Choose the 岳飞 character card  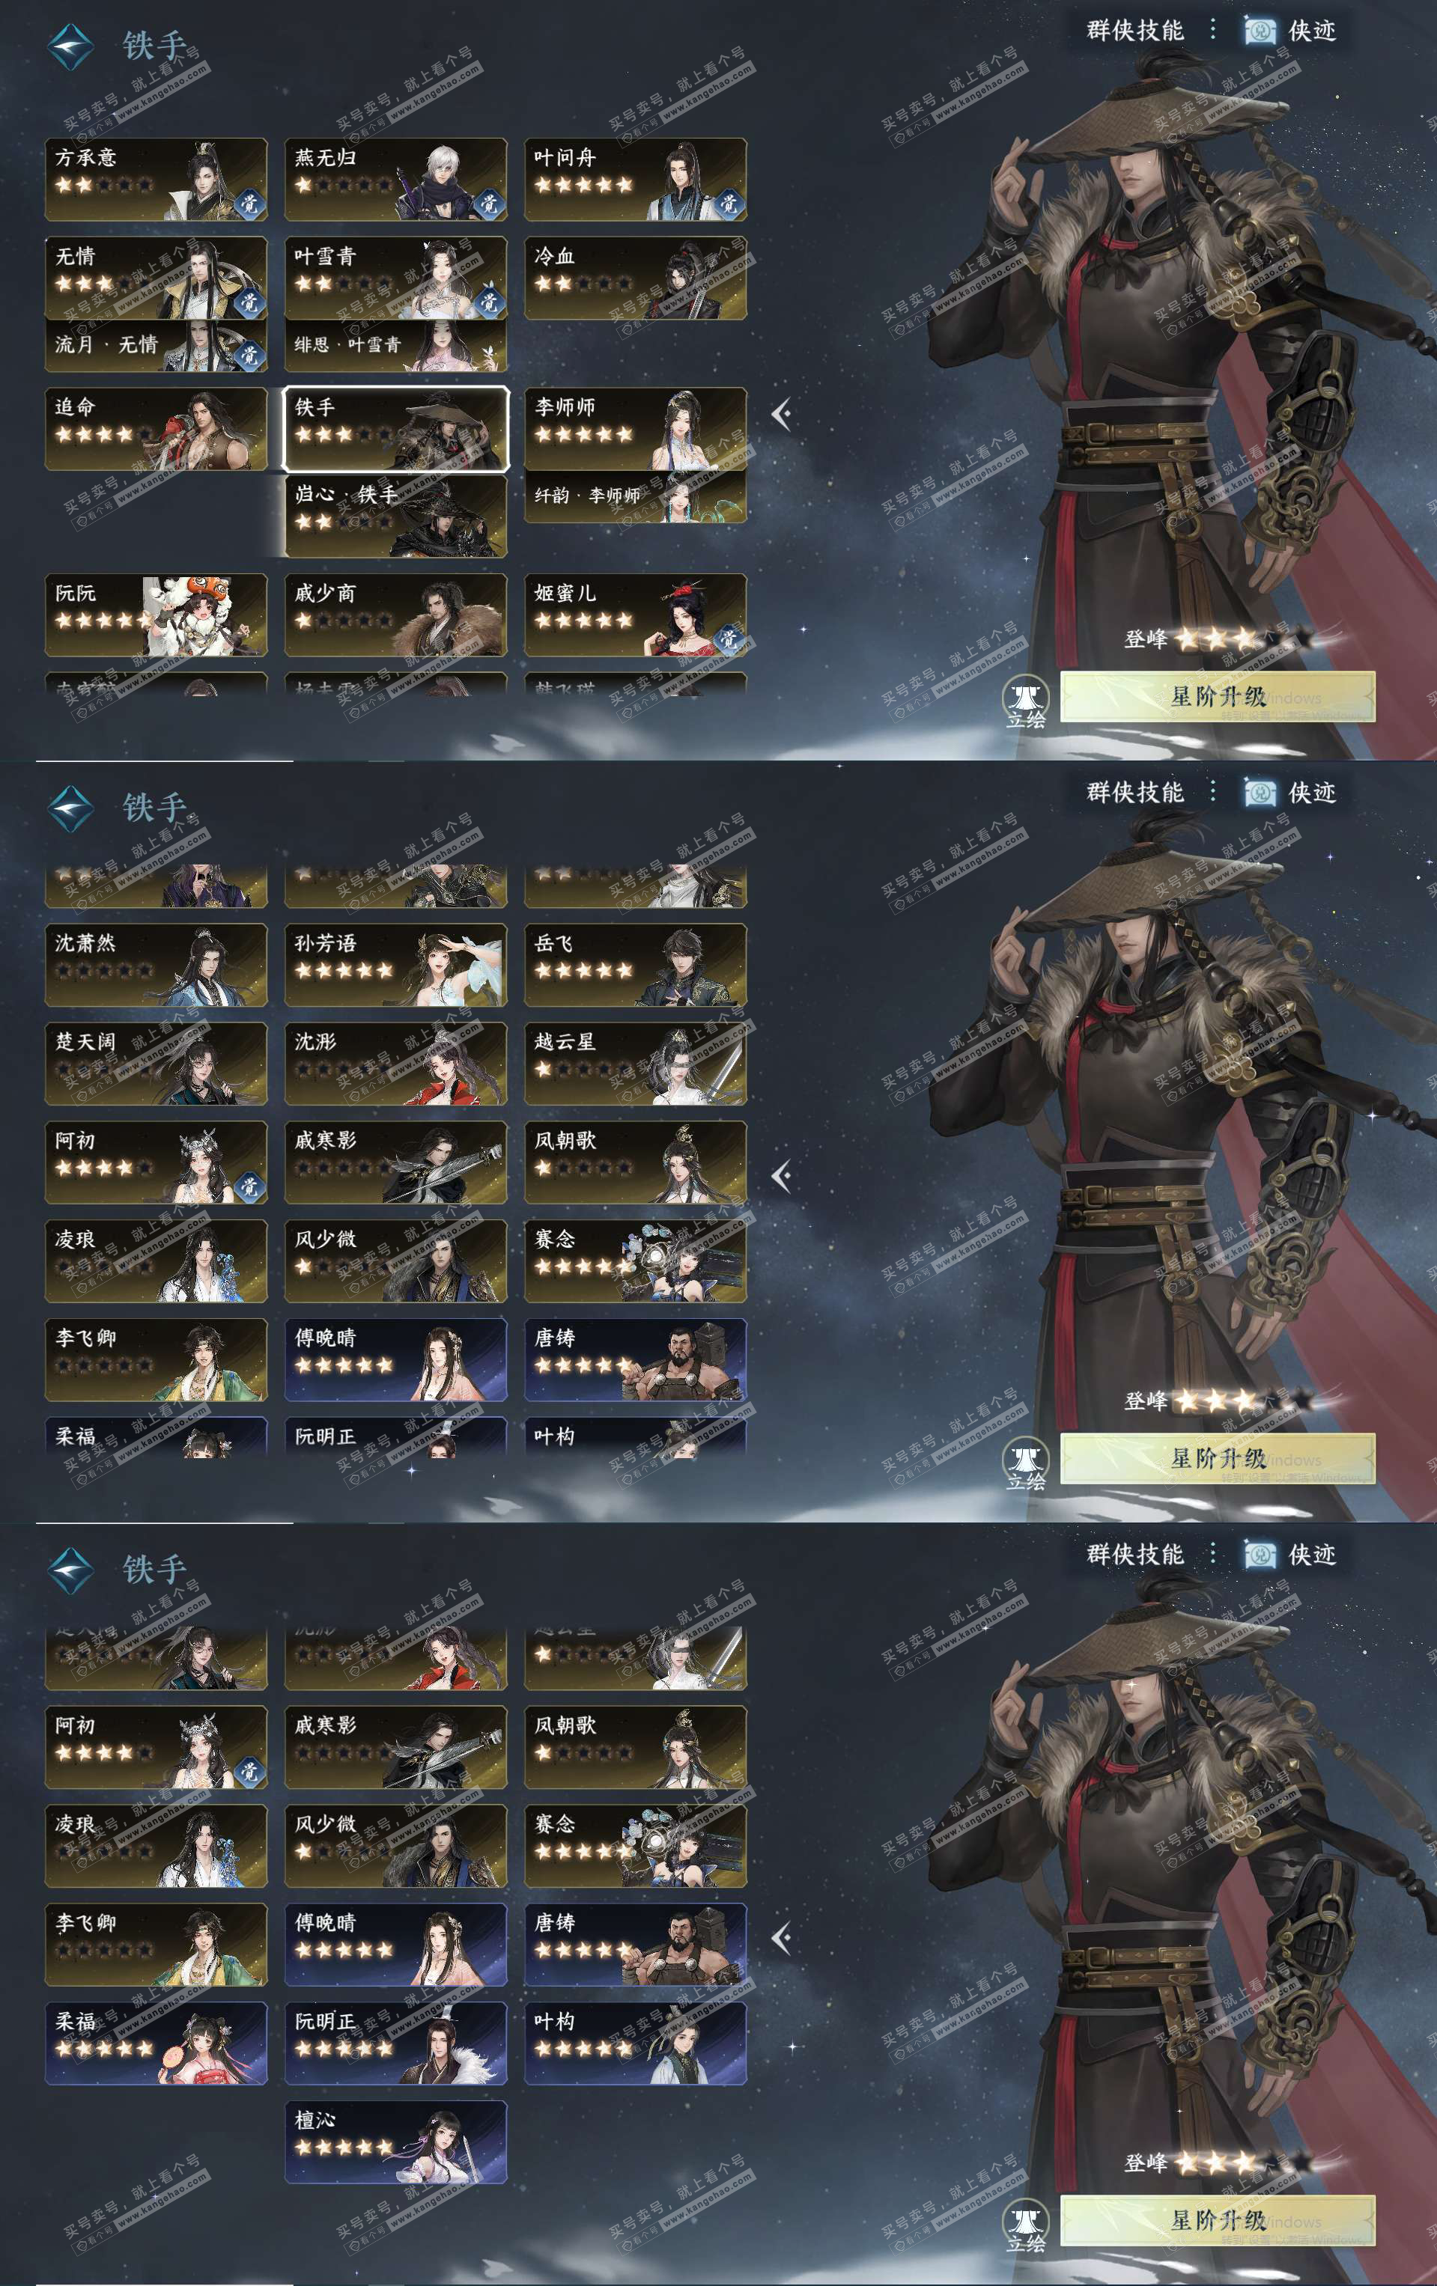click(x=636, y=966)
